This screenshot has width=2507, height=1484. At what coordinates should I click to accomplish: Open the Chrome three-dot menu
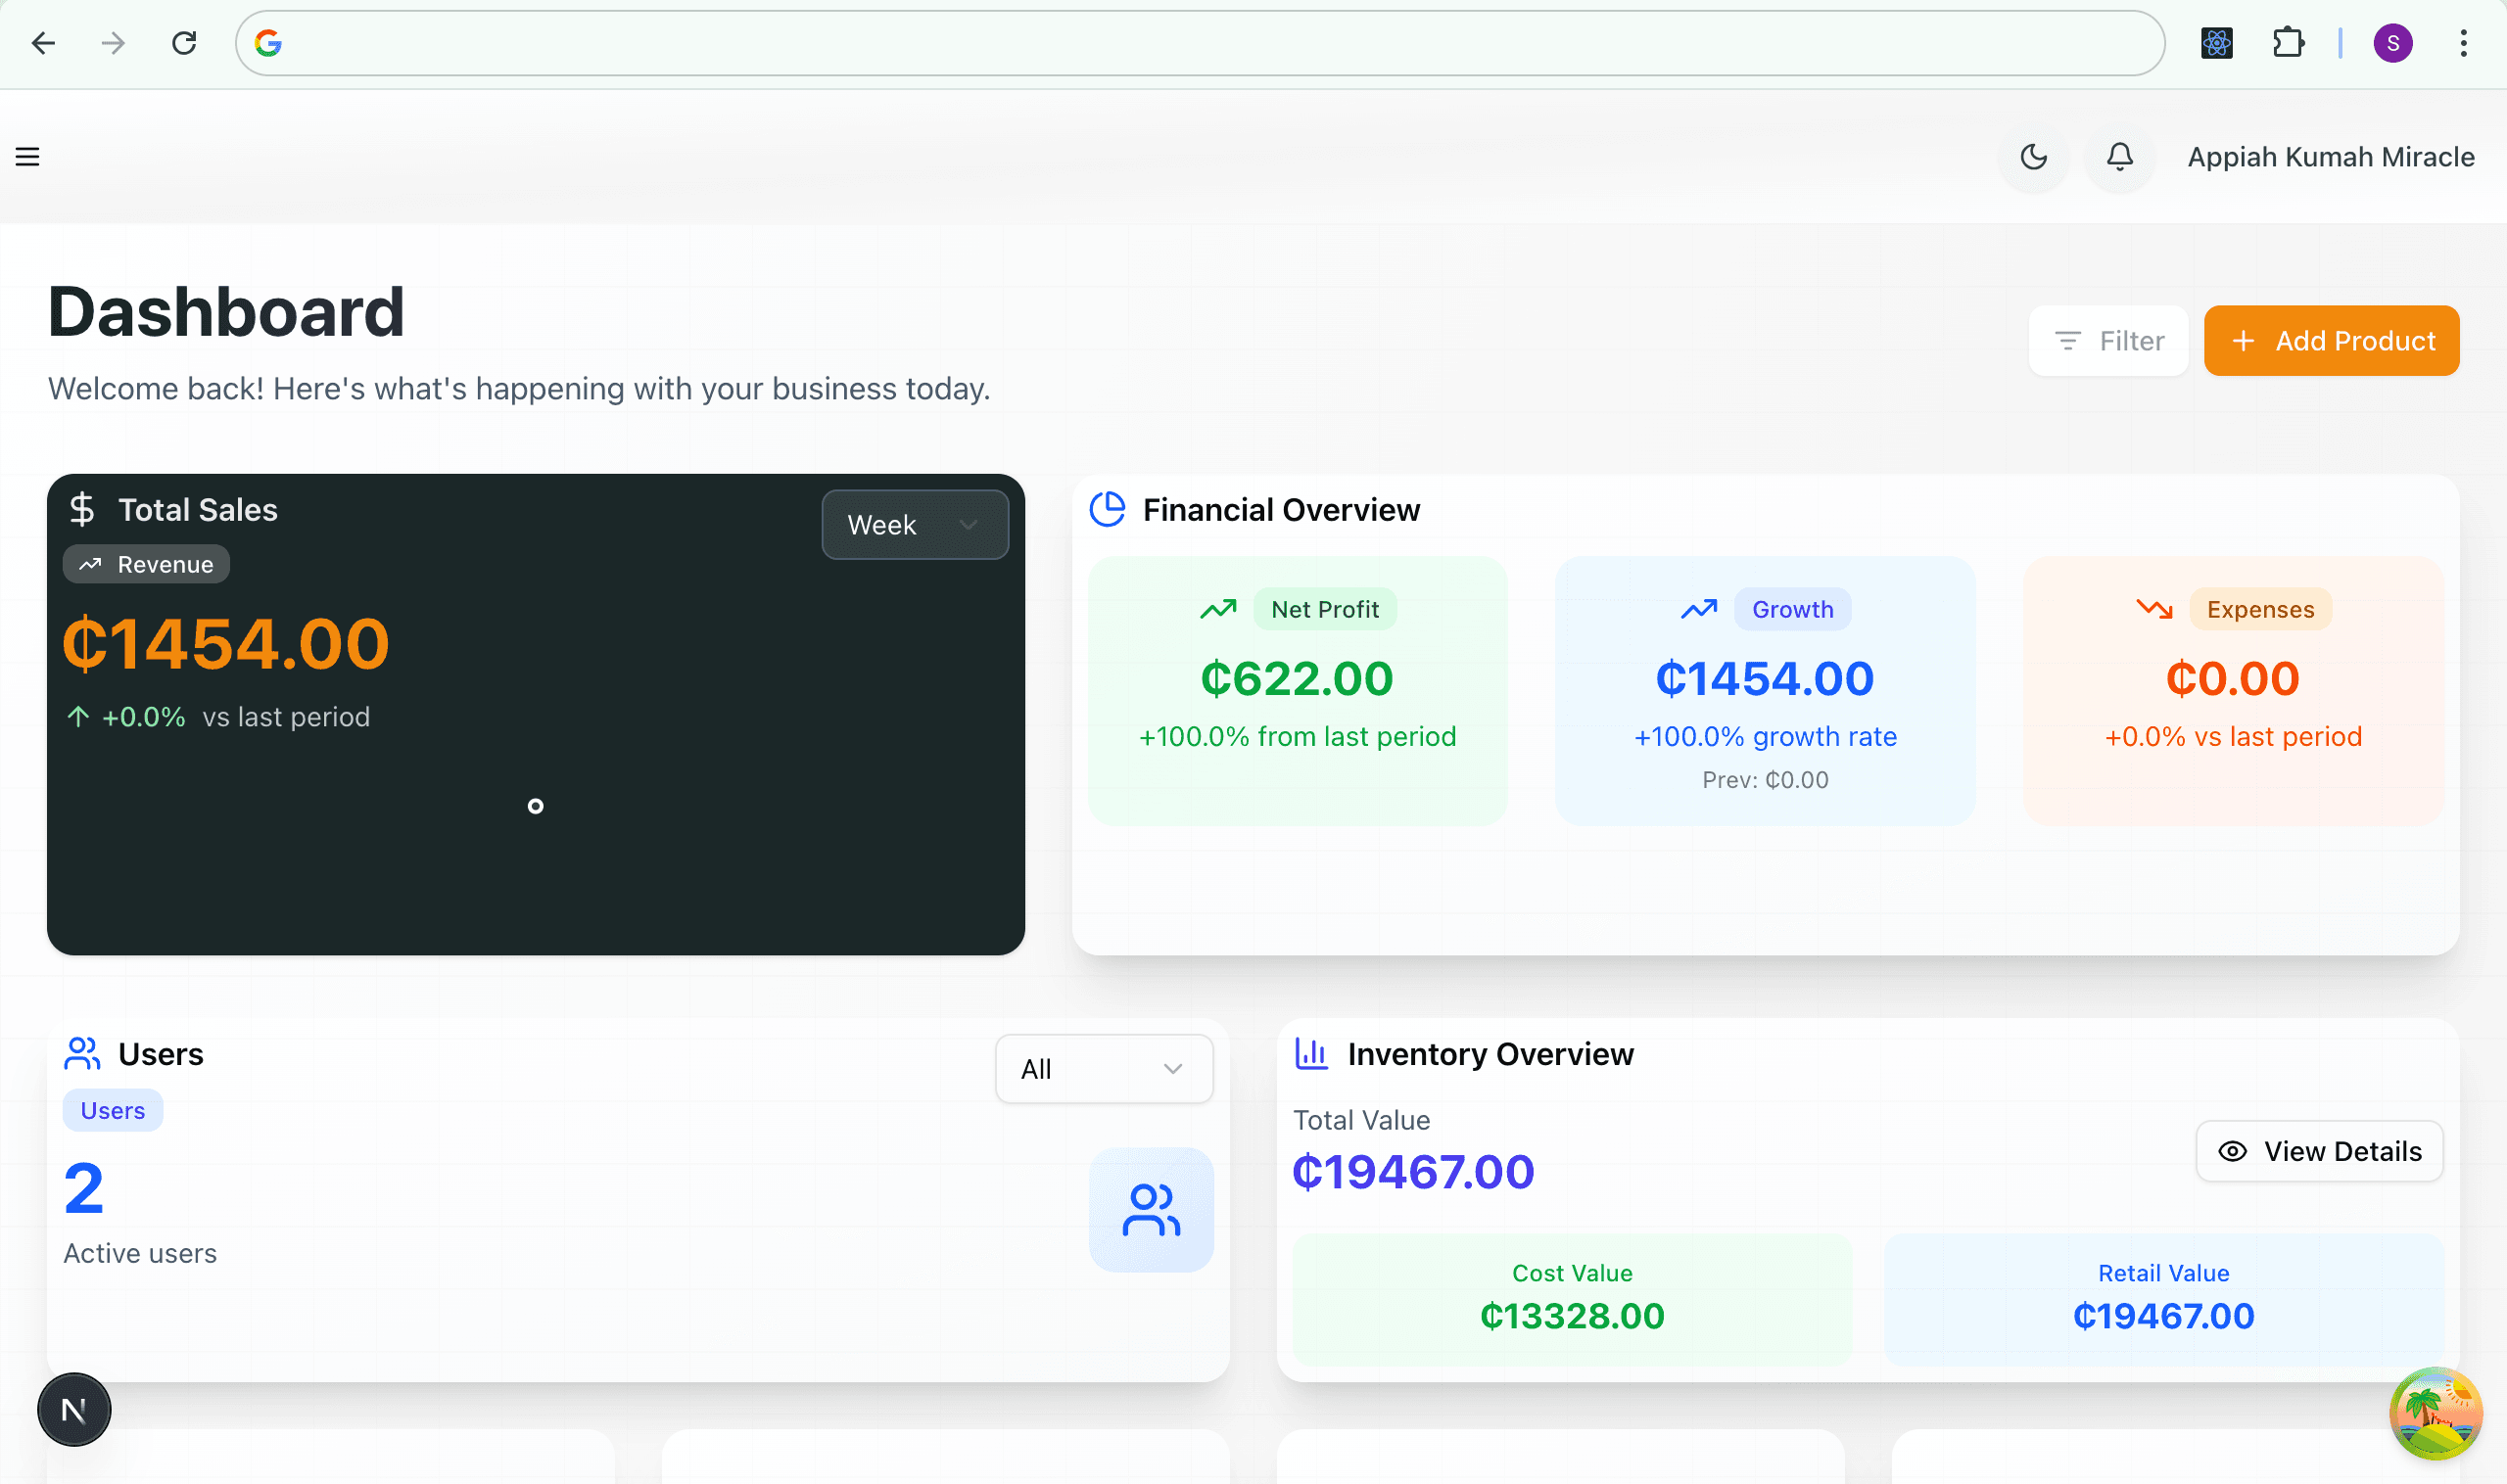2463,43
